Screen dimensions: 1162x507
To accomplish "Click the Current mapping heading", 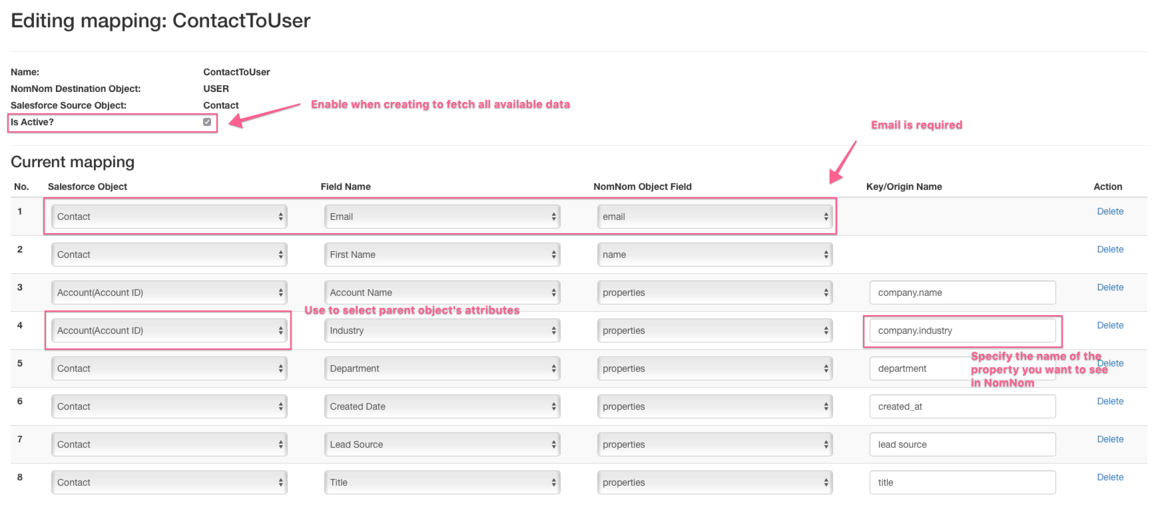I will coord(73,162).
